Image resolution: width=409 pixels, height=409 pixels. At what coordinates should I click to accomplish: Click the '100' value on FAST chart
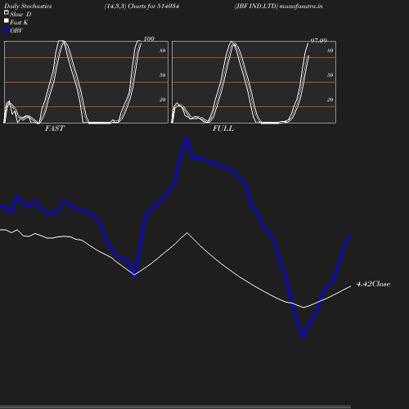click(149, 38)
